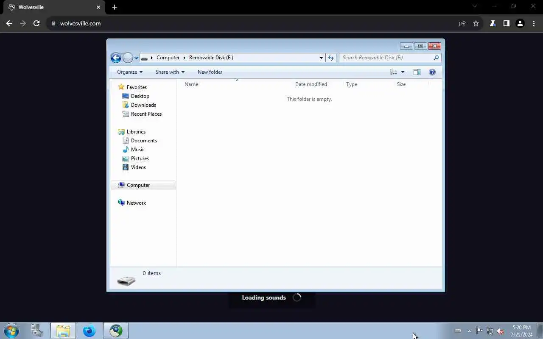The image size is (543, 339).
Task: Select Libraries in navigation pane
Action: tap(136, 132)
